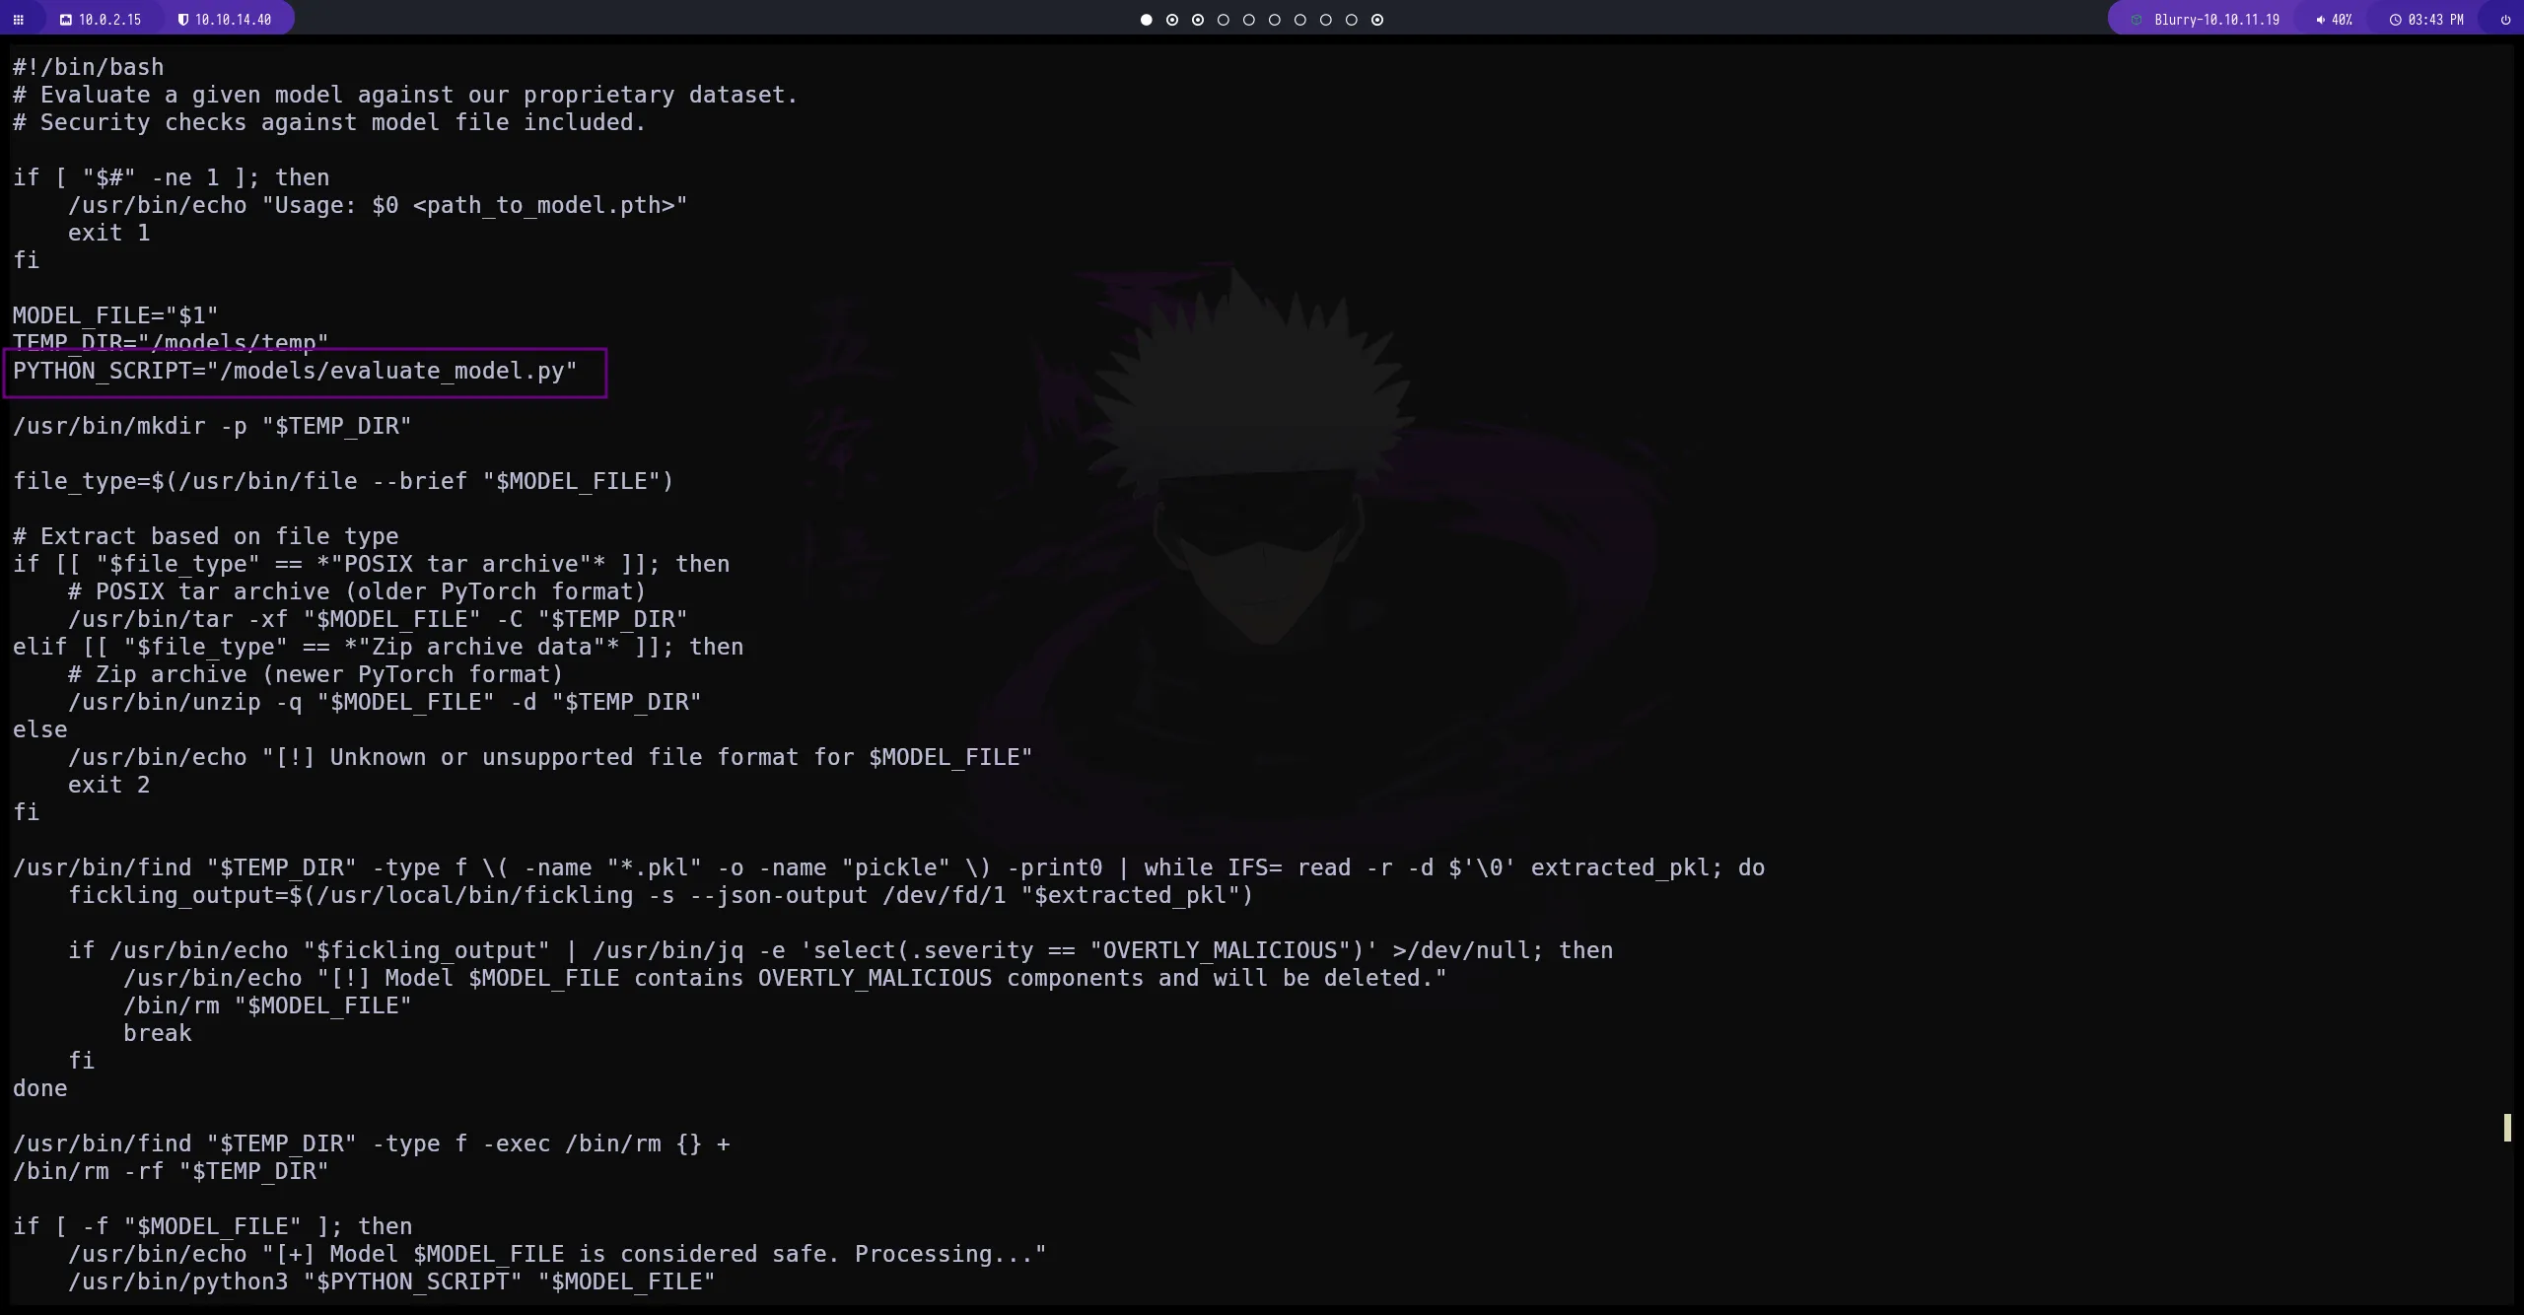This screenshot has height=1315, width=2524.
Task: Click the volume speaker icon
Action: 2320,20
